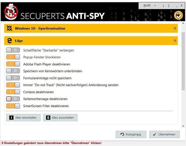Screen dimensions: 186x146
Task: Click 'Alles ausschalten' button
Action: coord(60,117)
